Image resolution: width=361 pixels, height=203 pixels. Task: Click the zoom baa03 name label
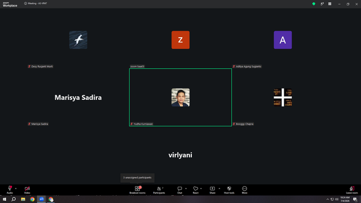coord(137,67)
